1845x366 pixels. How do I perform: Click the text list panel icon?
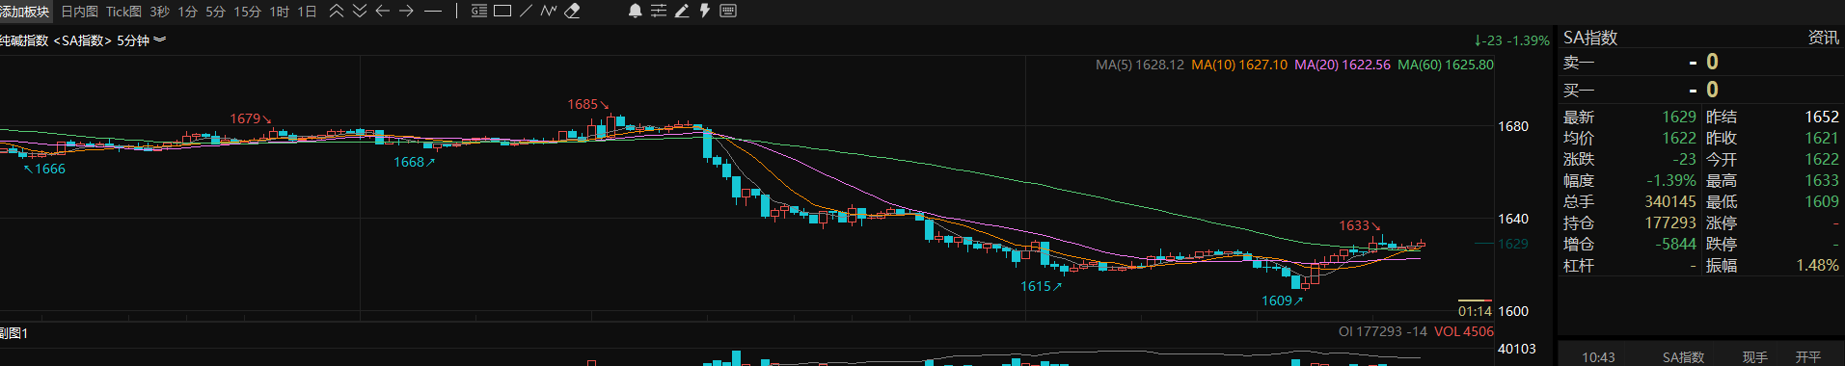[479, 12]
